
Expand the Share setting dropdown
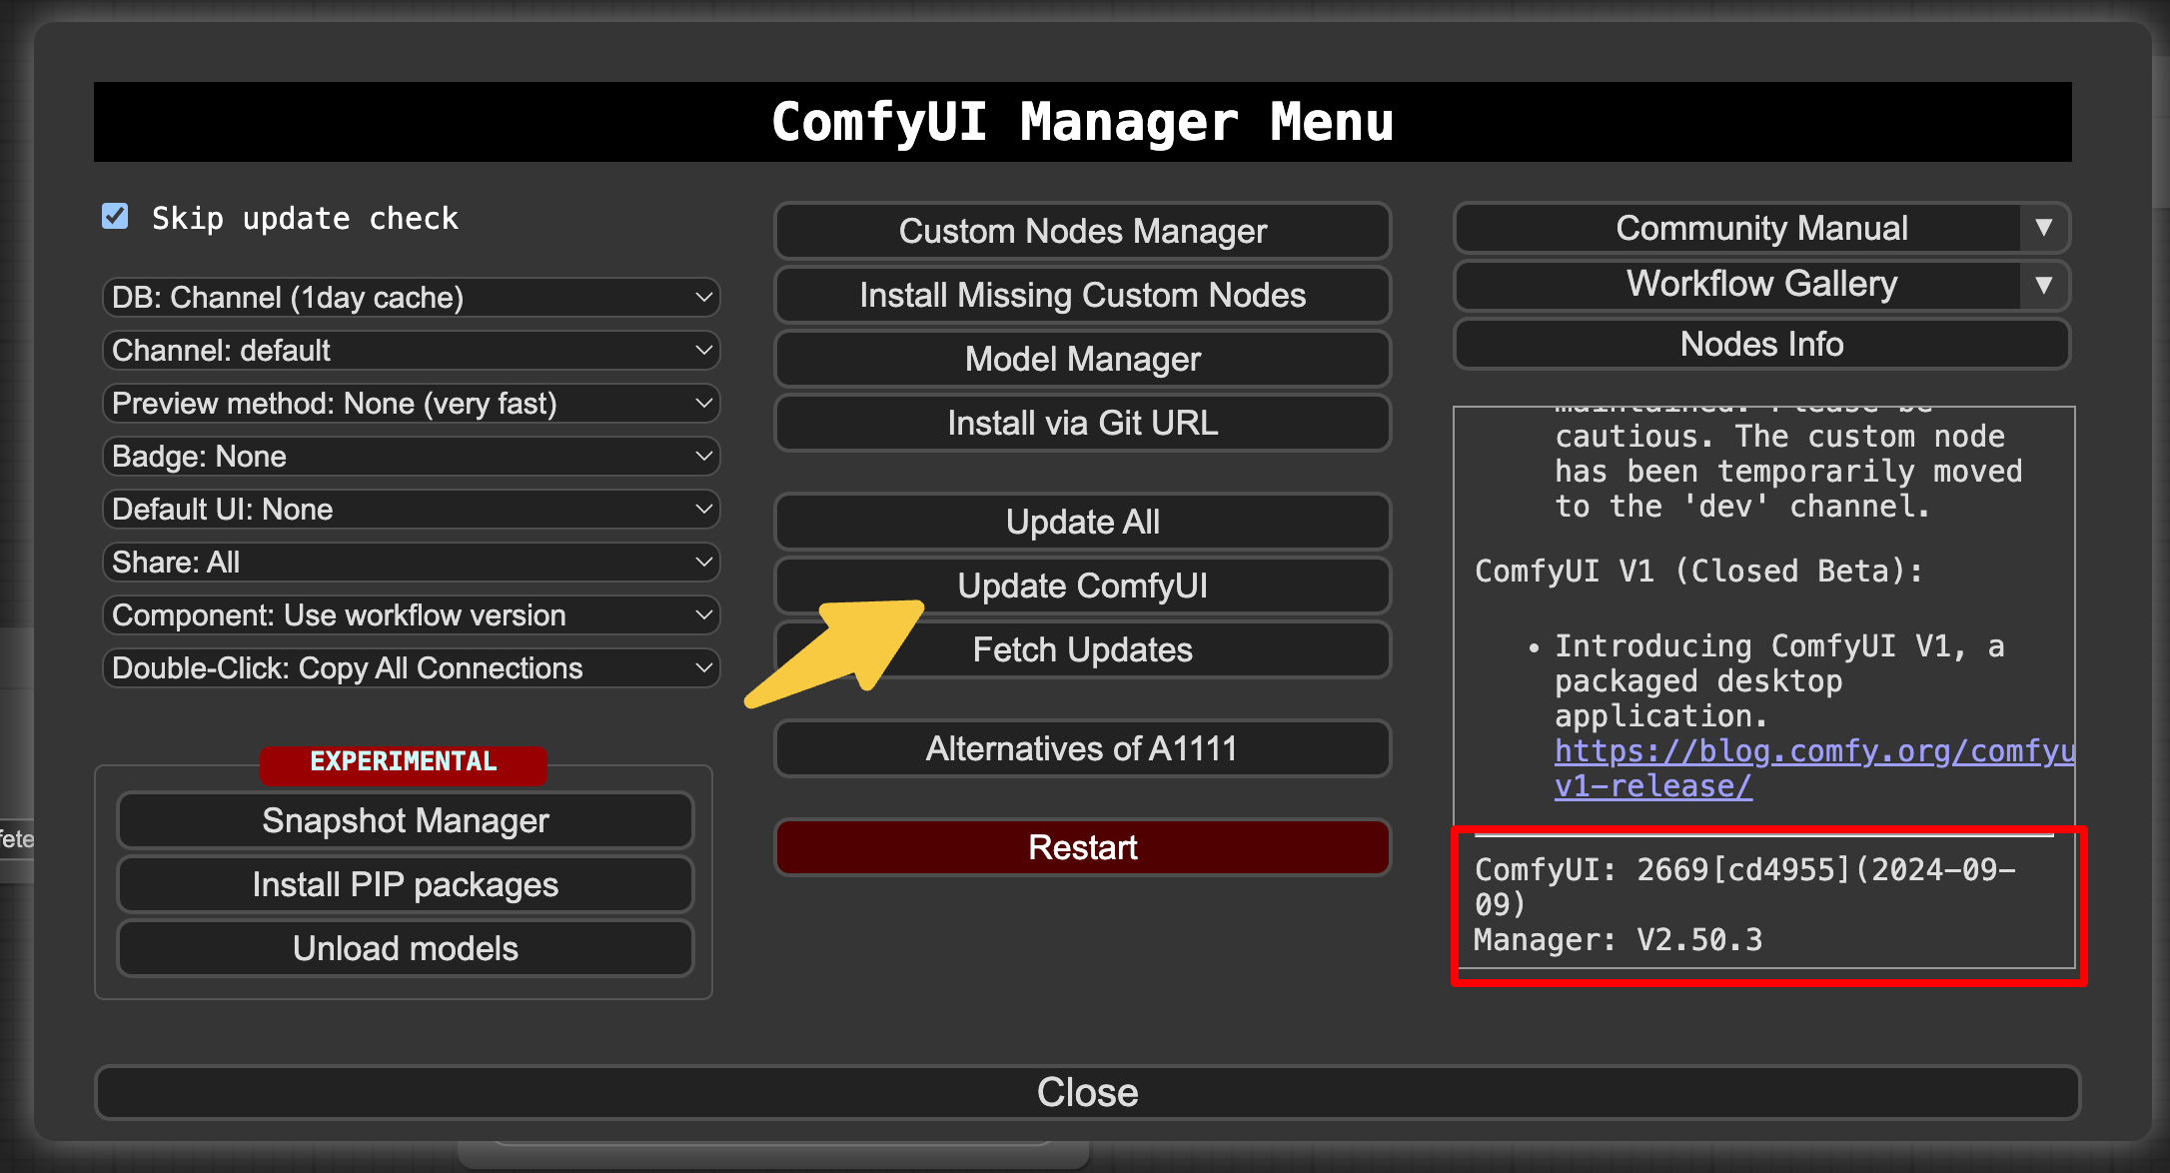[x=411, y=563]
